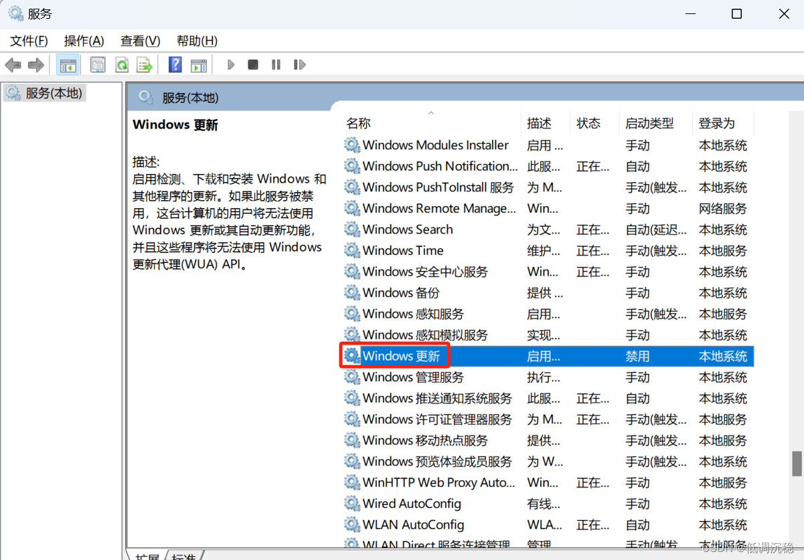The width and height of the screenshot is (804, 560).
Task: Sort by the 描述 column header
Action: 546,123
